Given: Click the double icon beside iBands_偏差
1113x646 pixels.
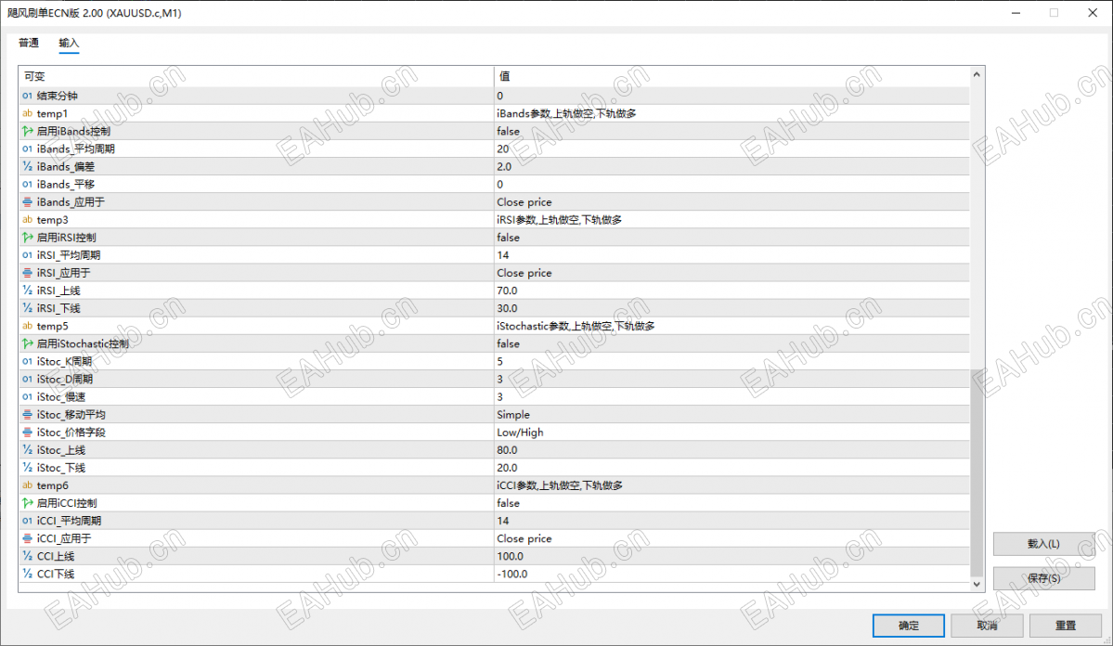Looking at the screenshot, I should pos(27,167).
